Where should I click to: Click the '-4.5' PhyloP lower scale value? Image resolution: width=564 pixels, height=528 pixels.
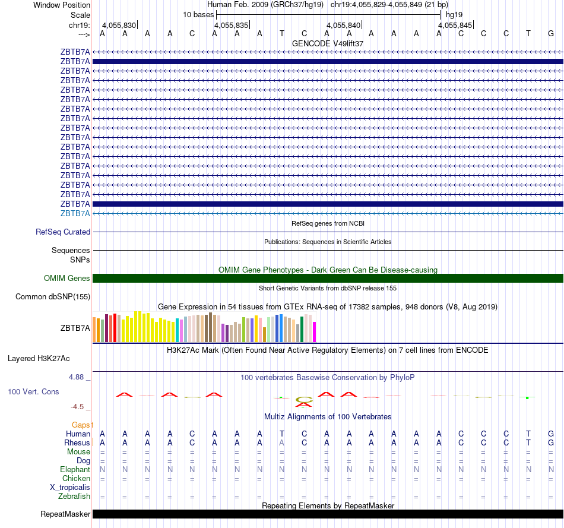[x=77, y=407]
